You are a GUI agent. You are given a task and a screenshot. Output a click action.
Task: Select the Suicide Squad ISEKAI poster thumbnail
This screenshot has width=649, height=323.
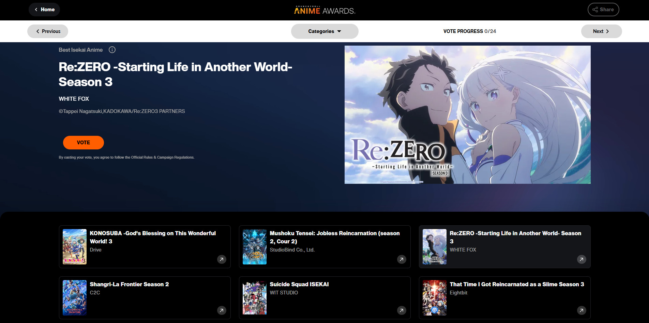click(x=255, y=298)
